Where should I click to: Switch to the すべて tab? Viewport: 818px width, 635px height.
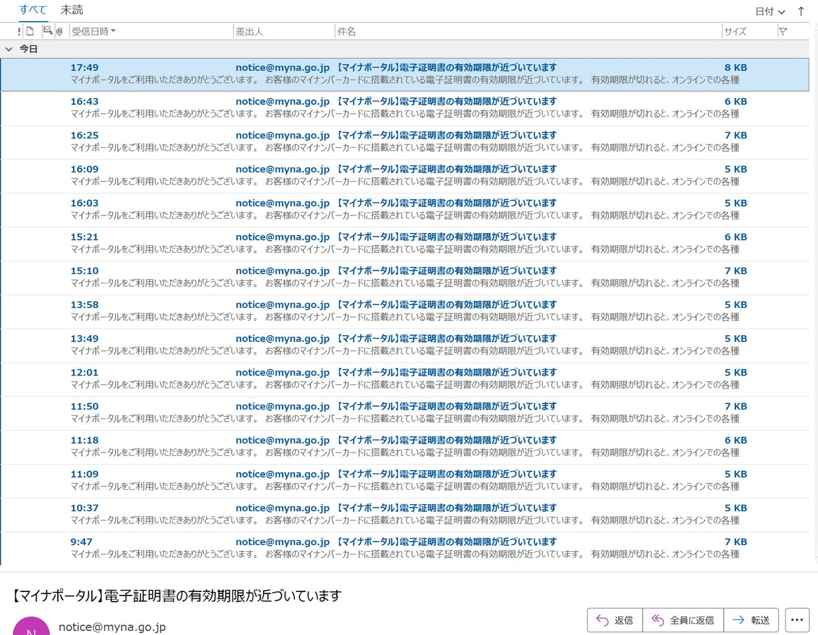click(x=33, y=10)
